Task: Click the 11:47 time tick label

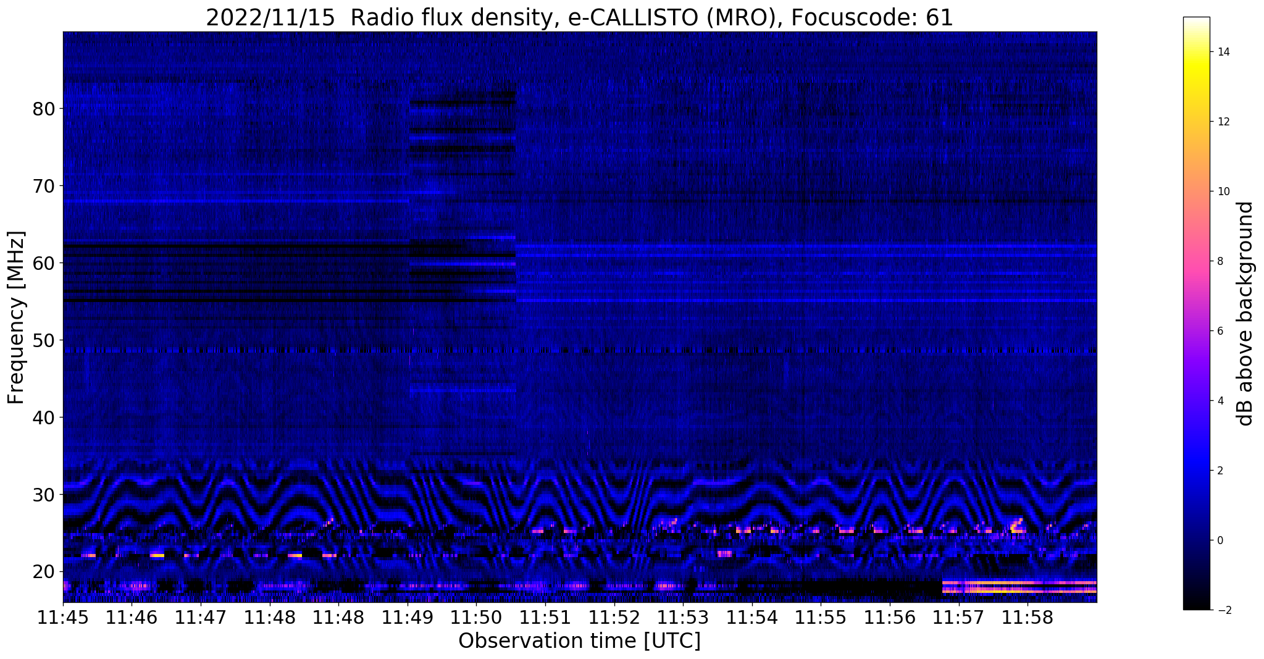Action: [x=201, y=618]
